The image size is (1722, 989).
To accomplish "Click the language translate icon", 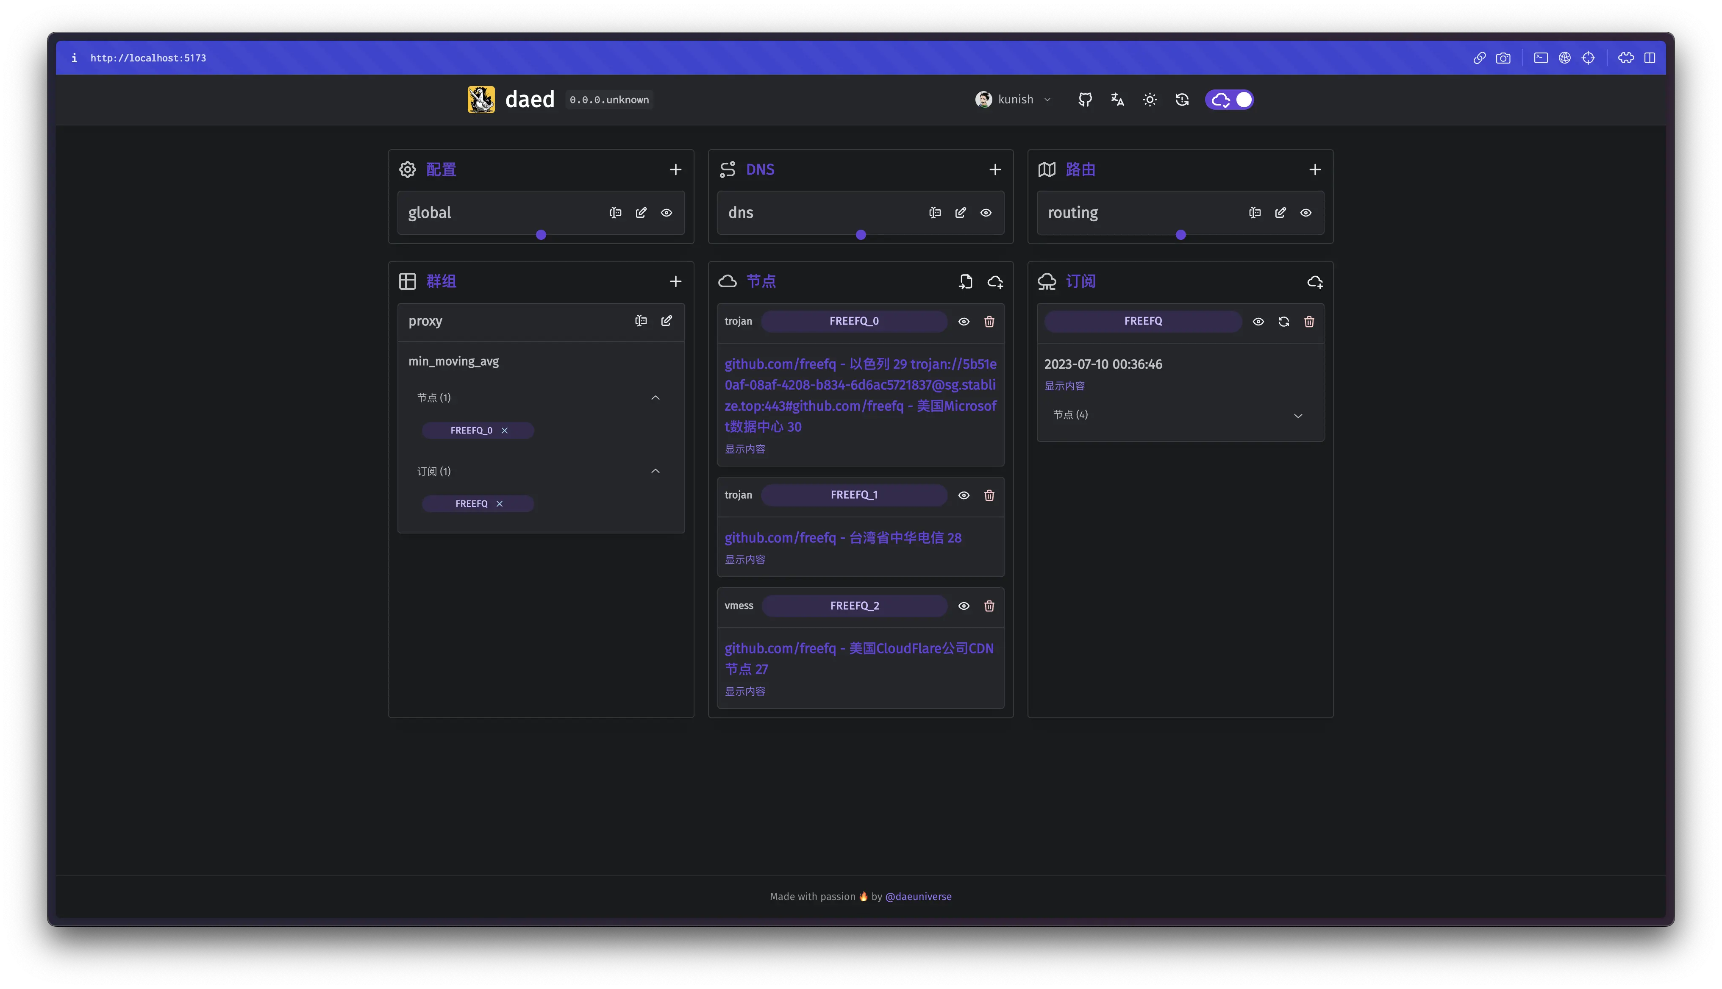I will pos(1117,100).
